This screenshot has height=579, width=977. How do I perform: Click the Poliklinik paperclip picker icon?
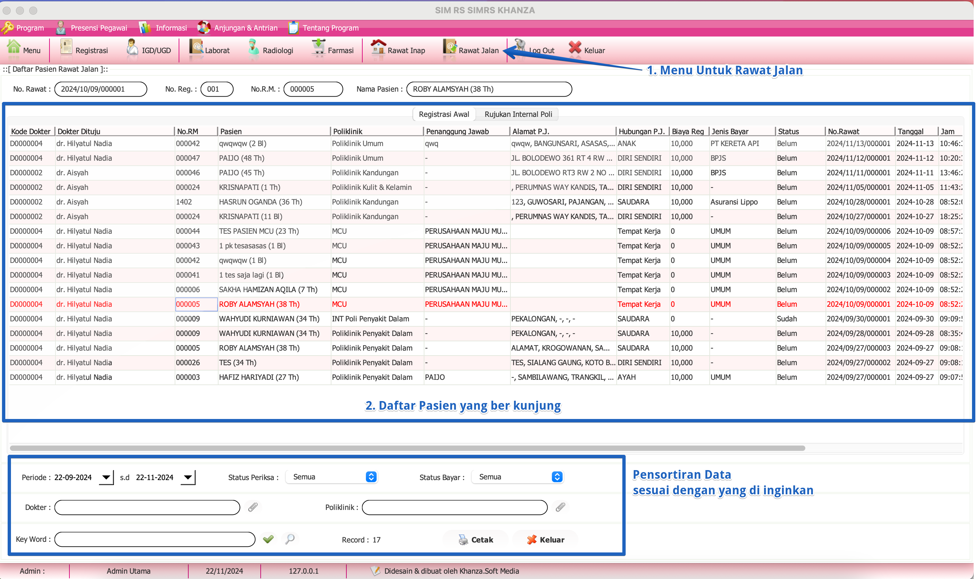tap(561, 507)
